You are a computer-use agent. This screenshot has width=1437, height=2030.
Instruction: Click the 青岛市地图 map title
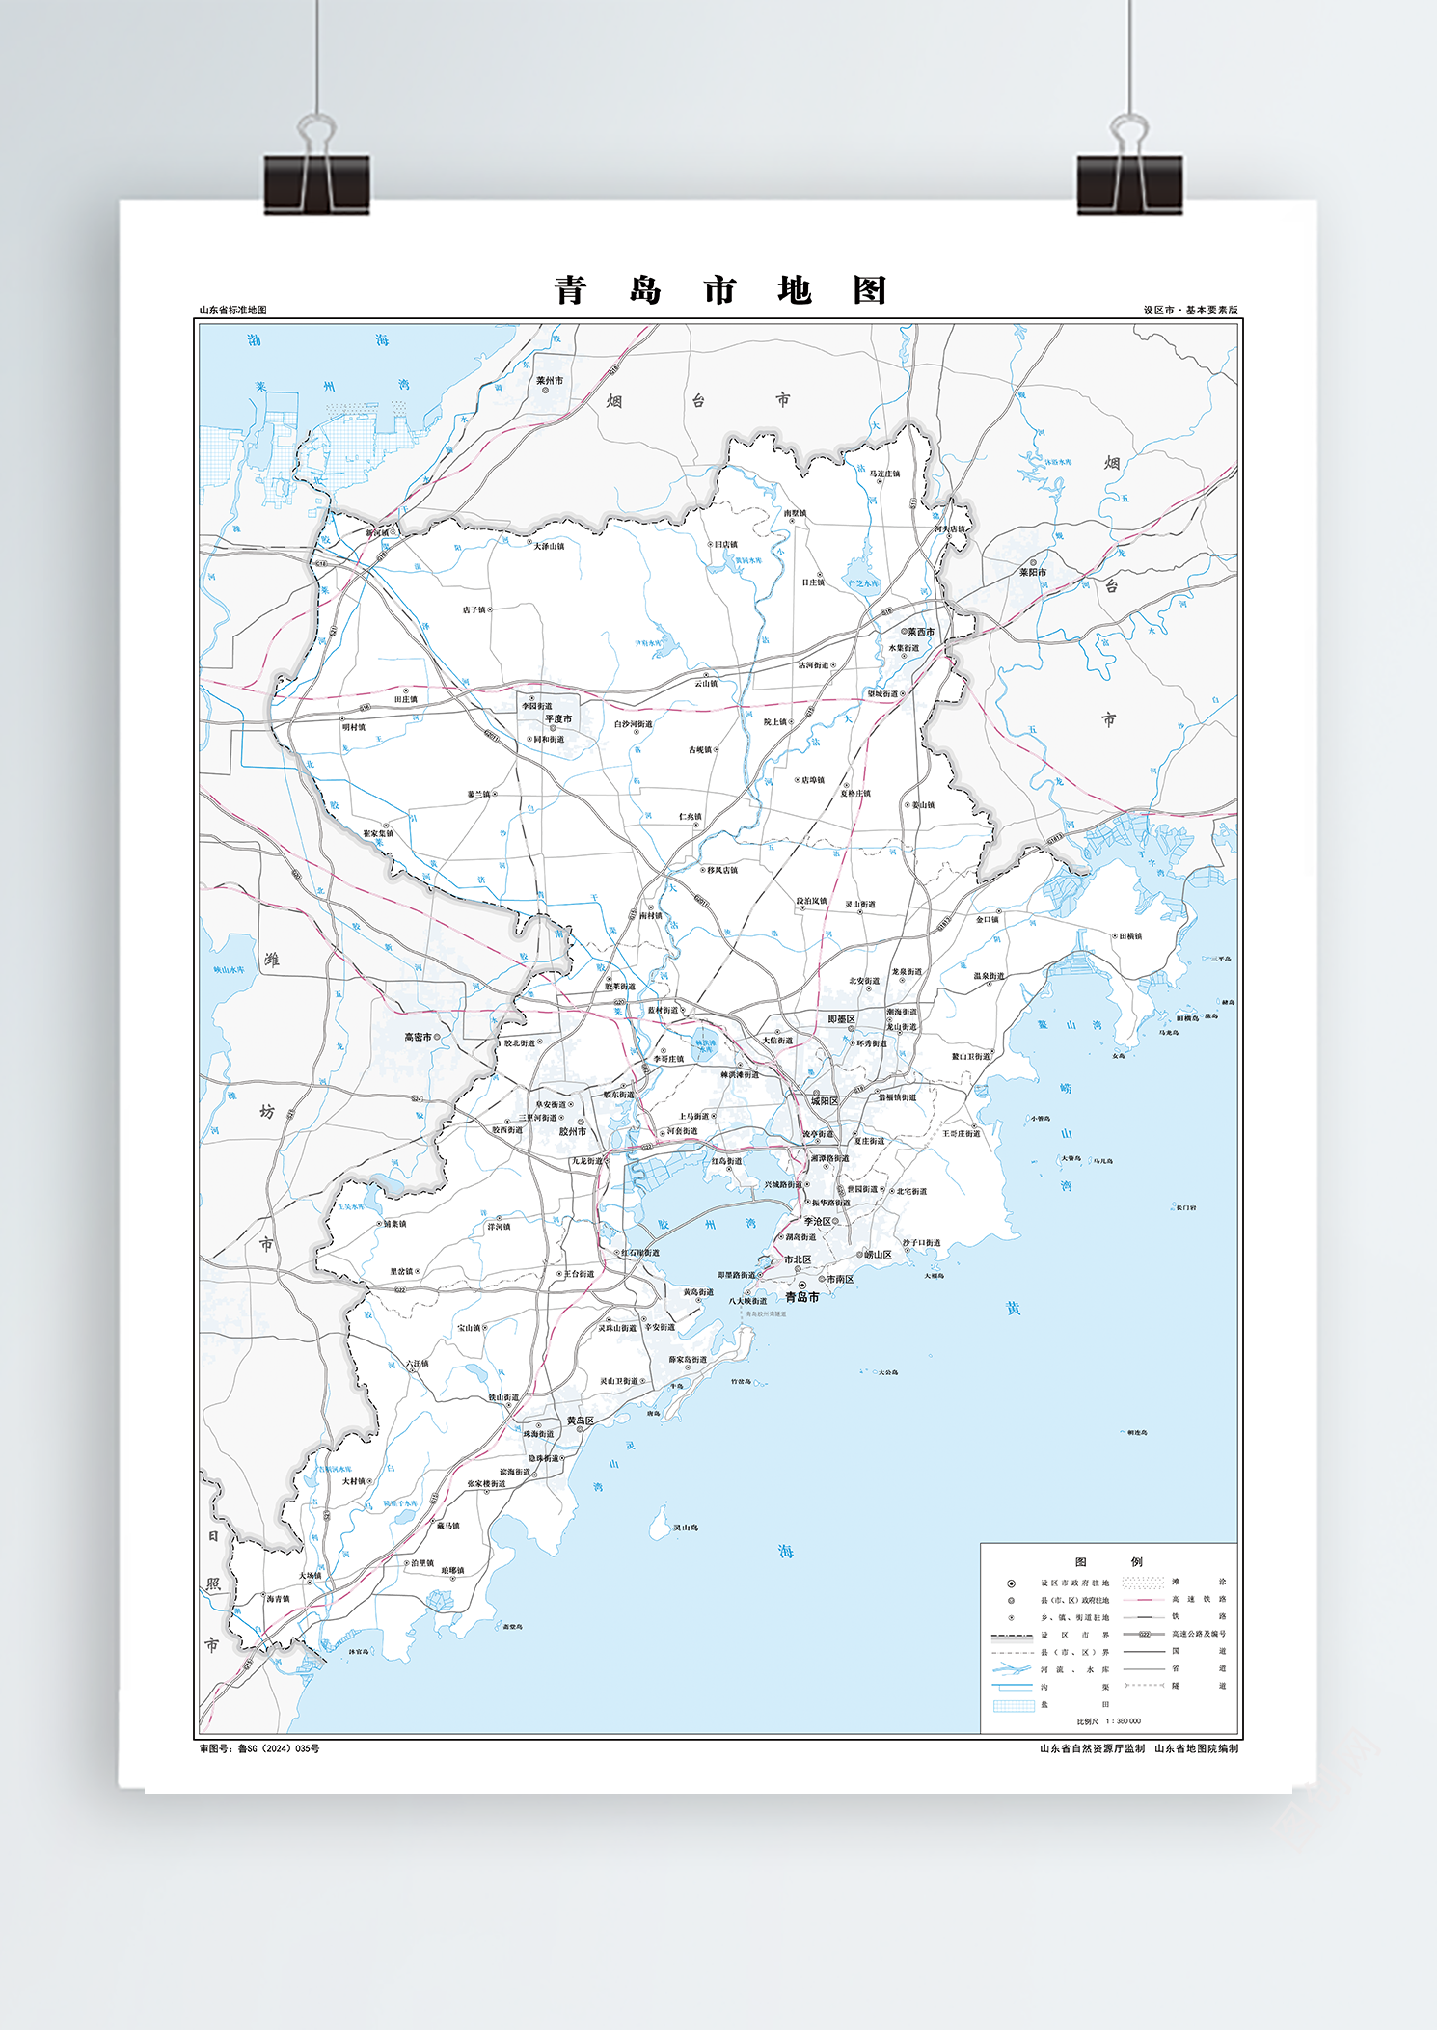720,289
